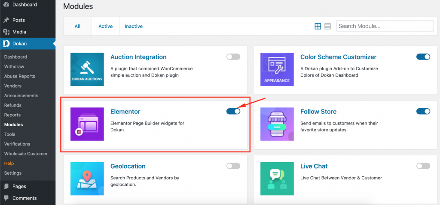The width and height of the screenshot is (440, 205).
Task: Select the Inactive filter tab
Action: coord(134,26)
